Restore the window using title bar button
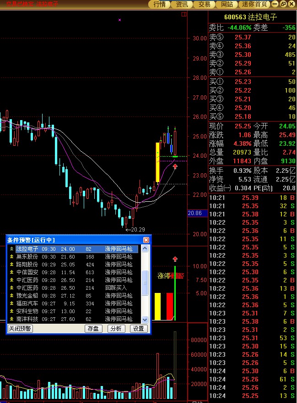This screenshot has width=297, height=403. tap(283, 4)
